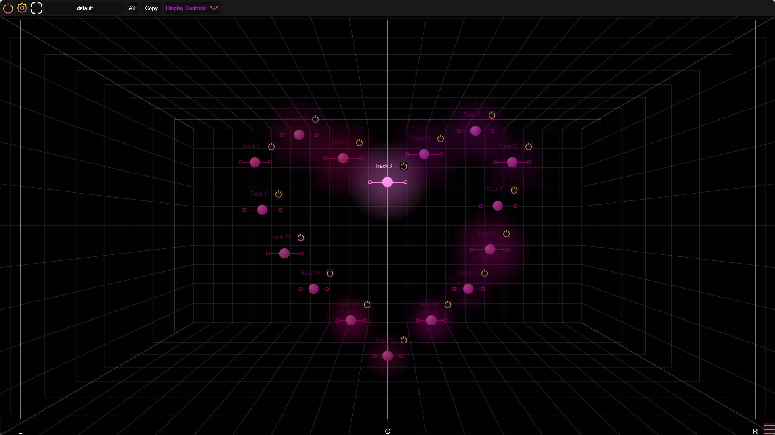Click Track 7's power icon
The width and height of the screenshot is (775, 435).
pyautogui.click(x=514, y=190)
